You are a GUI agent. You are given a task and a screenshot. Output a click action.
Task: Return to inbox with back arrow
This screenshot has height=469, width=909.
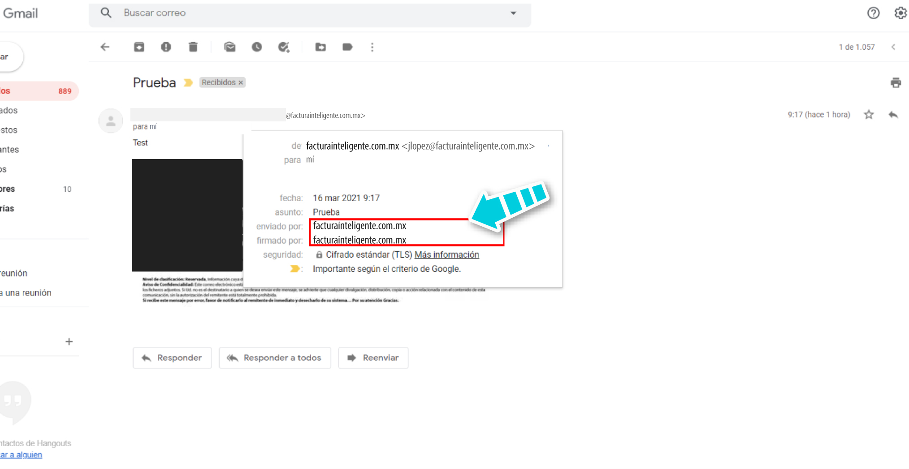(104, 47)
